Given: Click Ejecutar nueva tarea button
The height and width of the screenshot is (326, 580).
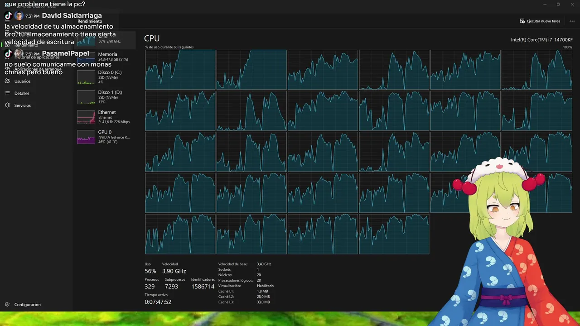Looking at the screenshot, I should click(x=540, y=21).
